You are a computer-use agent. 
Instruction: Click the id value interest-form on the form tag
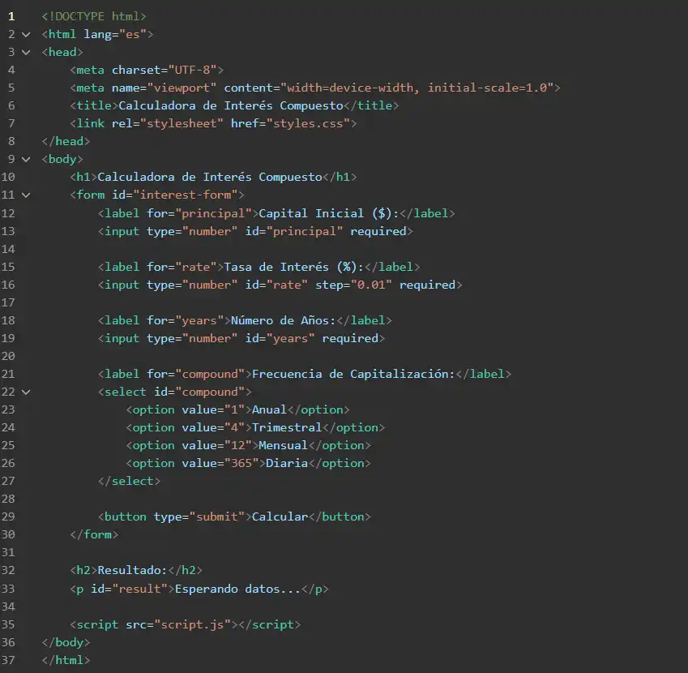186,195
